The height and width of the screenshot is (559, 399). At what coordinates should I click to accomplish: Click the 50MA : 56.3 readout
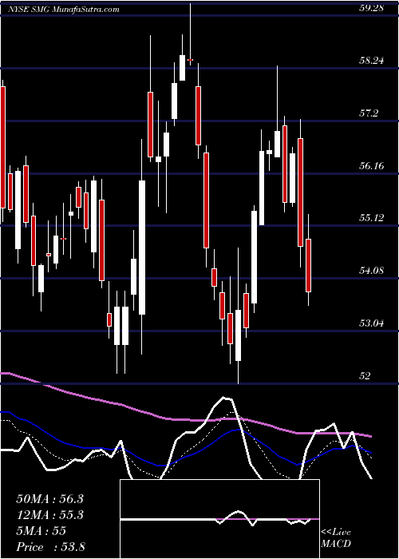pyautogui.click(x=49, y=498)
